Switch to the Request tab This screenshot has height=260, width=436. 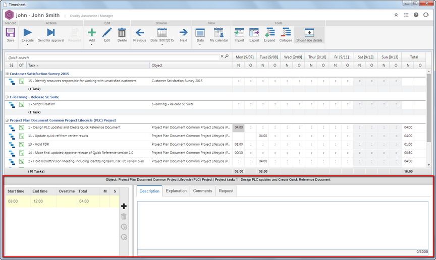pyautogui.click(x=226, y=191)
